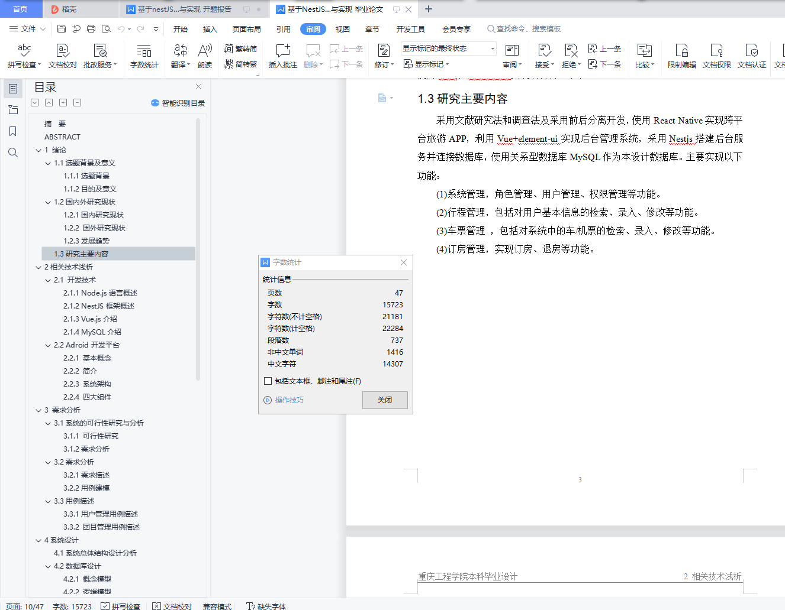The height and width of the screenshot is (610, 785).
Task: Select ABSTRACT in the outline
Action: pos(62,137)
